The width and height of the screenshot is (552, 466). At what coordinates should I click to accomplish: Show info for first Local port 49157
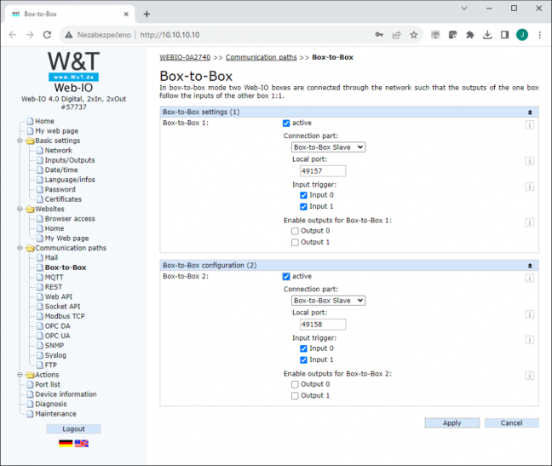[530, 161]
